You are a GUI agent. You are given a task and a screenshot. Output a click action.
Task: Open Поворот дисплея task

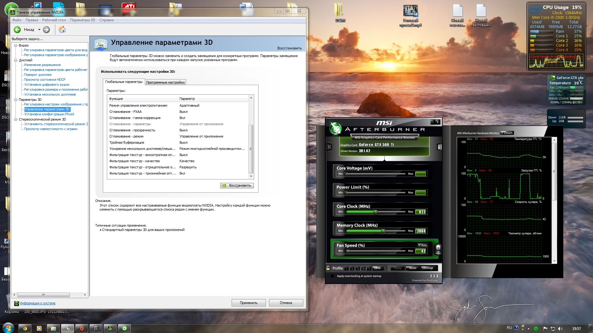pos(38,75)
